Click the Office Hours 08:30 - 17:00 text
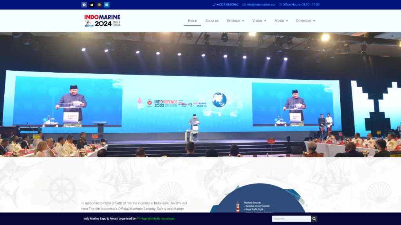401x225 pixels. tap(299, 5)
